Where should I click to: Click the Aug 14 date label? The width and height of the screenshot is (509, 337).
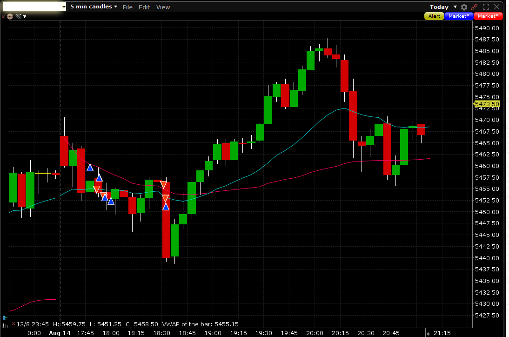[60, 333]
